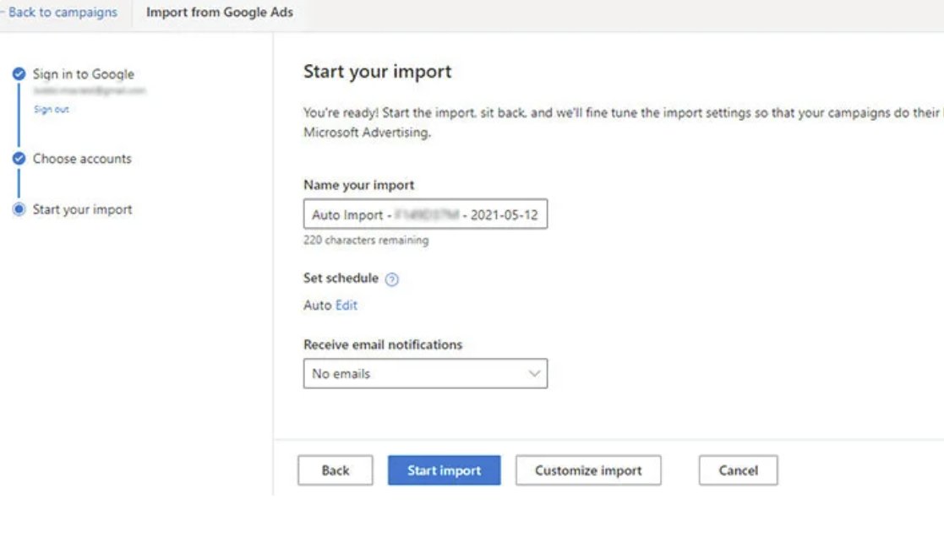Image resolution: width=944 pixels, height=537 pixels.
Task: Focus the Name your import text field
Action: click(x=426, y=214)
